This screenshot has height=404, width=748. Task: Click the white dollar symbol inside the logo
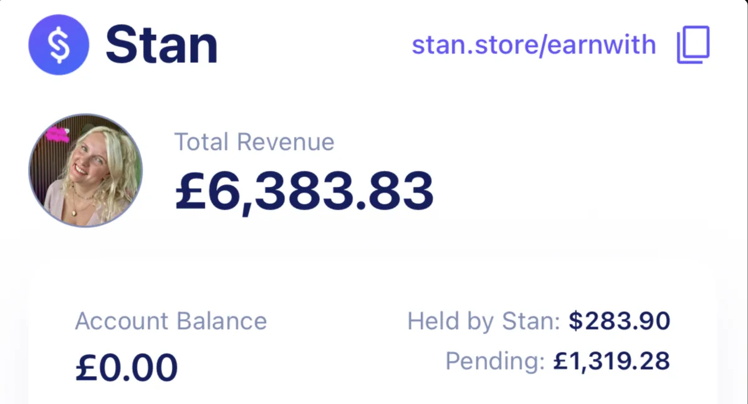click(x=59, y=45)
